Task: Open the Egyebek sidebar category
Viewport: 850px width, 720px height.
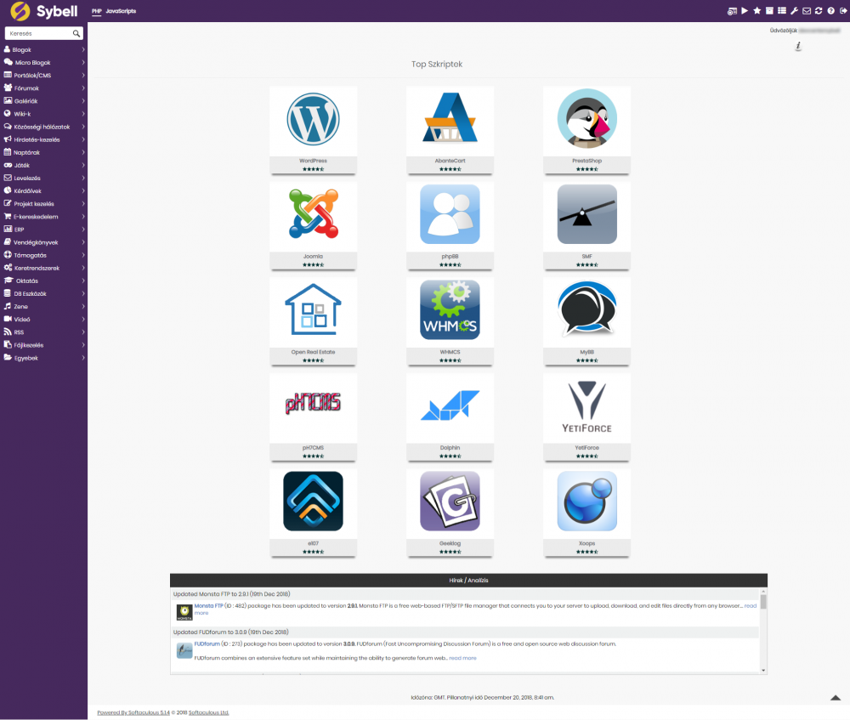Action: coord(43,358)
